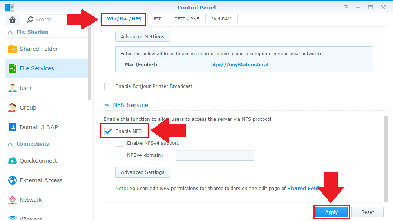Switch to the FTP tab
Screen dimensions: 393x221
pos(158,19)
